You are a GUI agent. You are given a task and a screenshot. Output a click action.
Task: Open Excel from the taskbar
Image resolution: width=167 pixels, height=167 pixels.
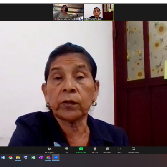tap(33, 157)
